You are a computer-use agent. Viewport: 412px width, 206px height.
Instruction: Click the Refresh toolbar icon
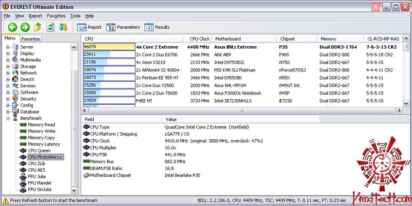[50, 27]
